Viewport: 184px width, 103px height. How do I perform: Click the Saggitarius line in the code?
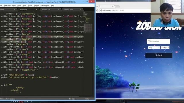(22, 70)
